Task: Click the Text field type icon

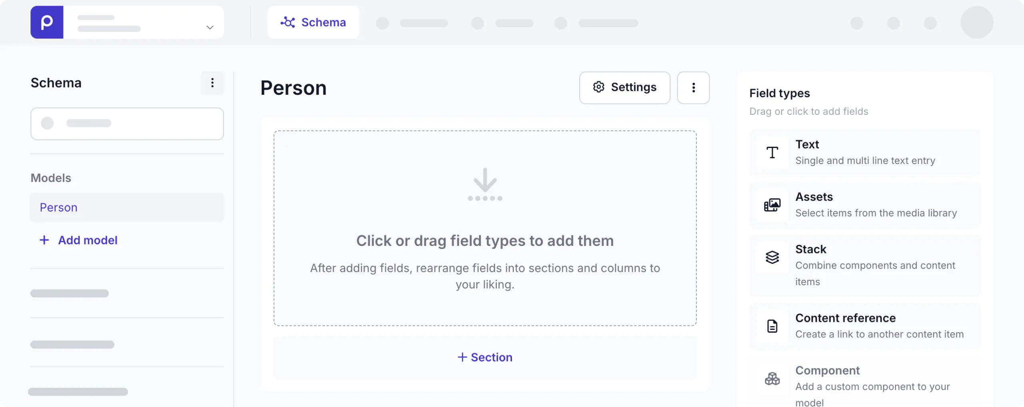Action: pos(772,152)
